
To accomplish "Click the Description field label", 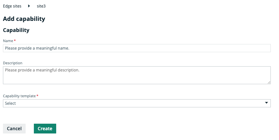I will coord(12,63).
